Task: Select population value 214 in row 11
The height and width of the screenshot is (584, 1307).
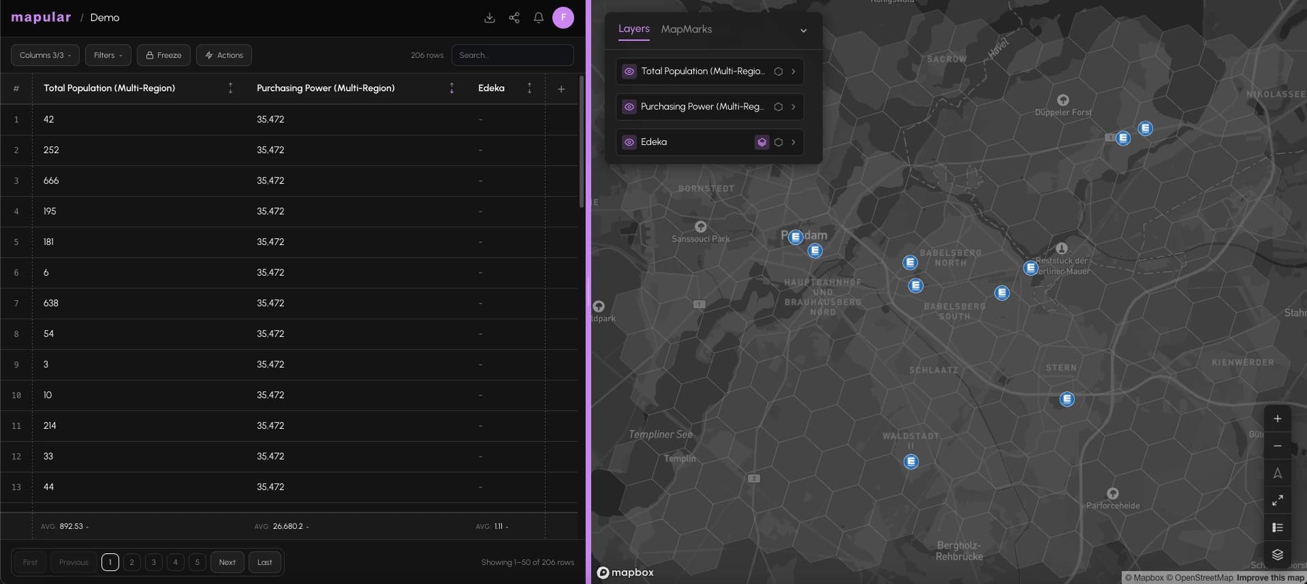Action: tap(50, 425)
